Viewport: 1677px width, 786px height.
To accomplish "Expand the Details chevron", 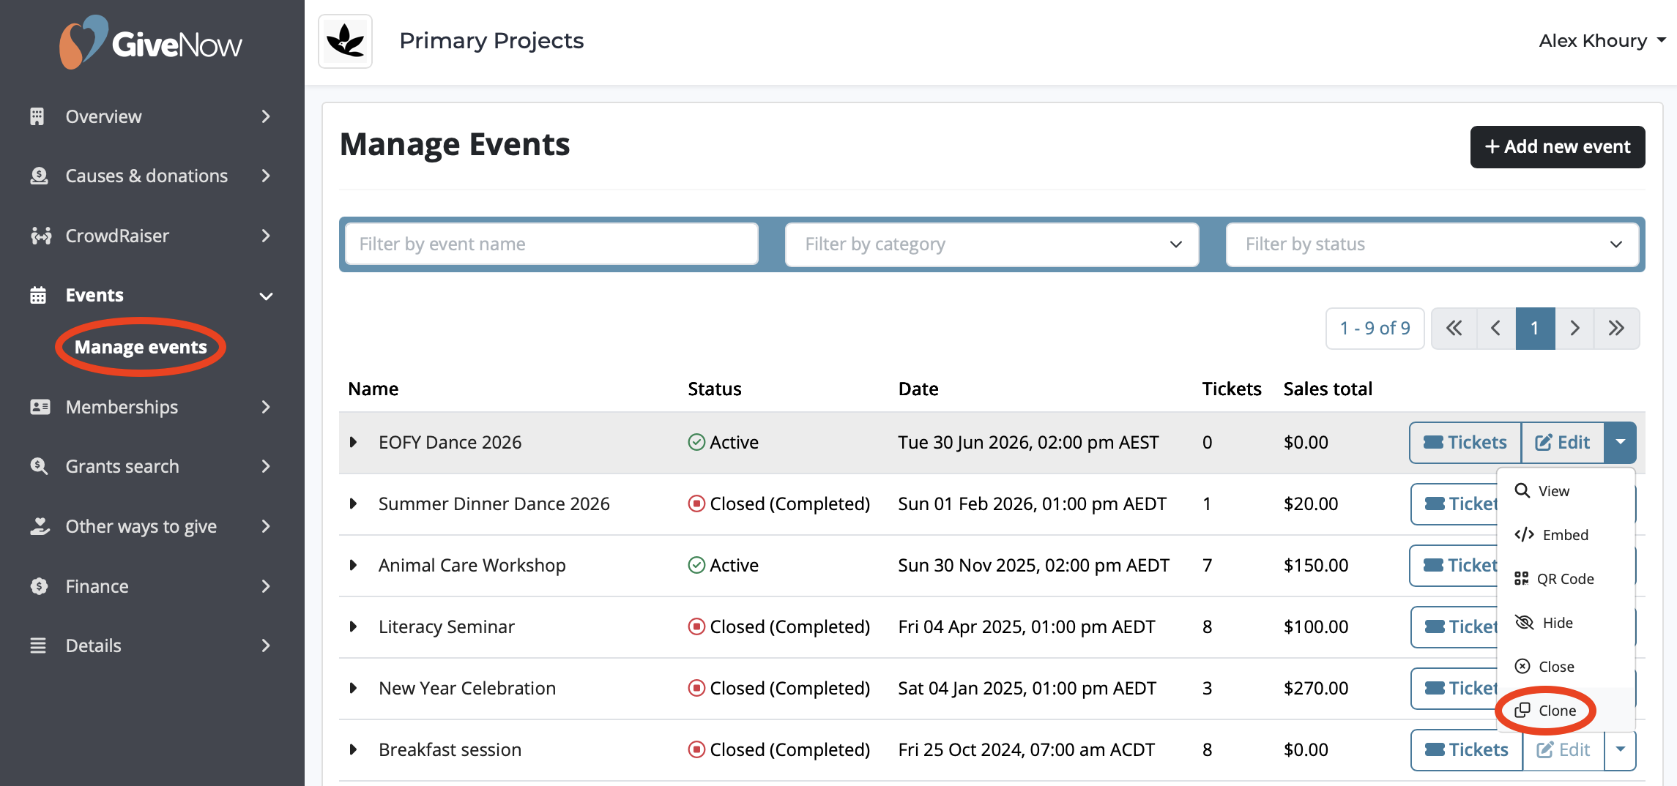I will [x=266, y=645].
